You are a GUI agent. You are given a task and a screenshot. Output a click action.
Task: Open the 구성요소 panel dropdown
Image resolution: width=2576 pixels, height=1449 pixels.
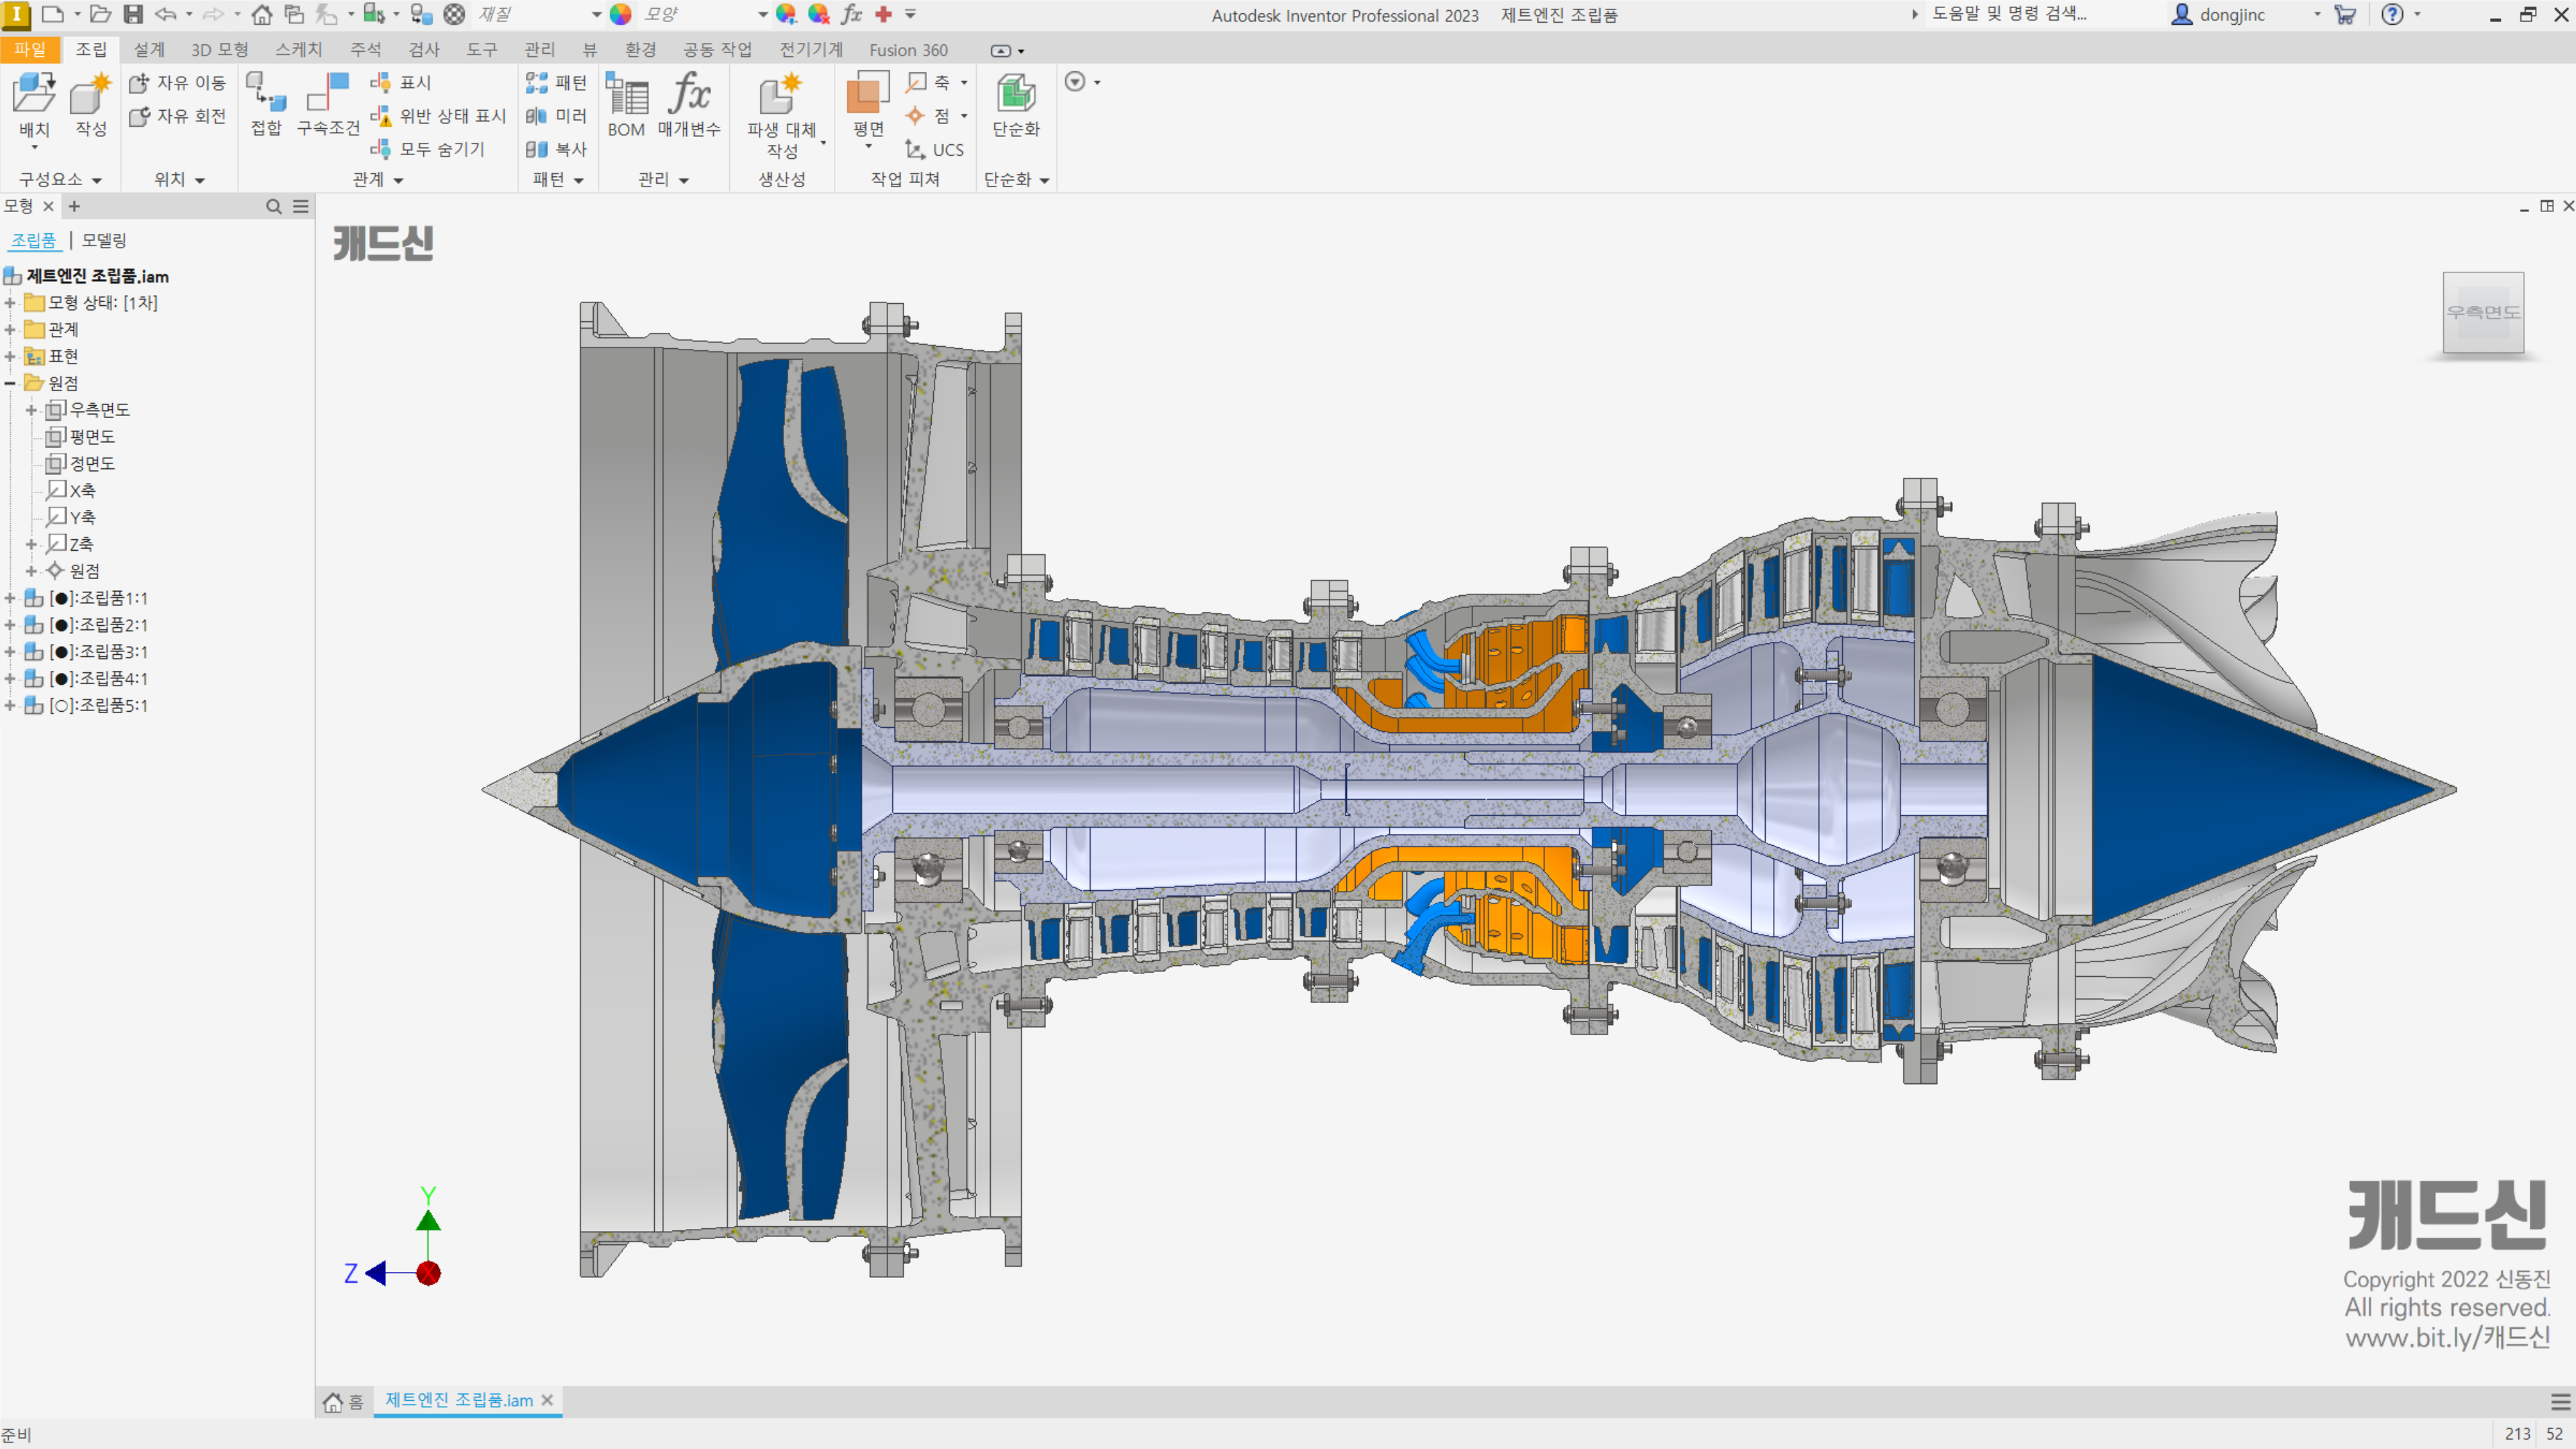(97, 180)
